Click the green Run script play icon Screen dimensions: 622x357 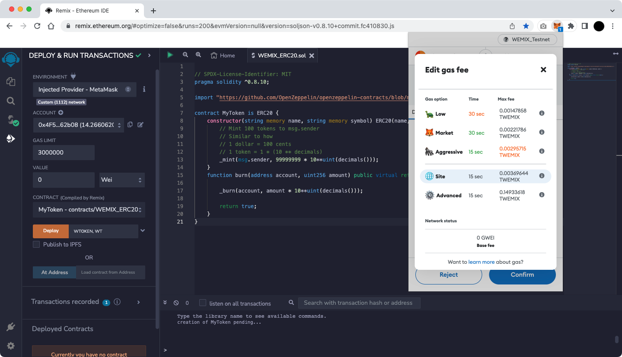click(170, 55)
